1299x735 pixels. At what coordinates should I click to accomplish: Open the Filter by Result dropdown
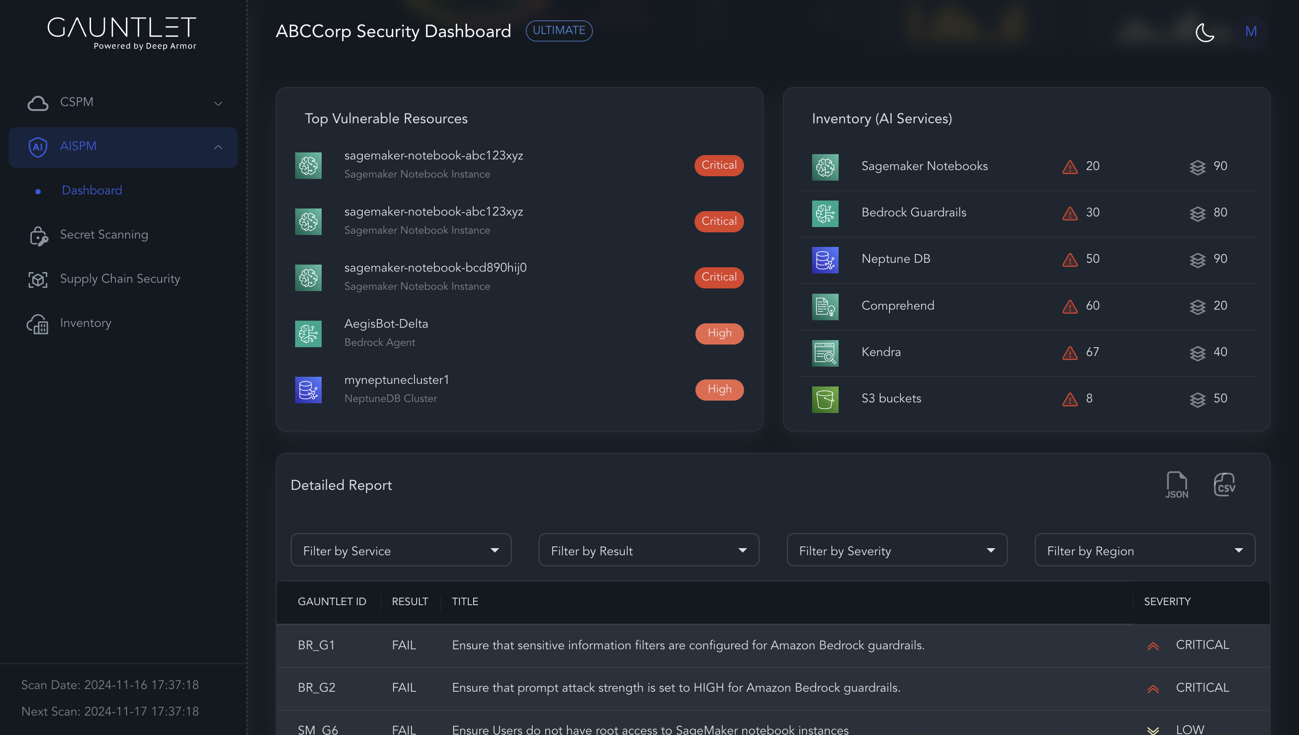[649, 550]
